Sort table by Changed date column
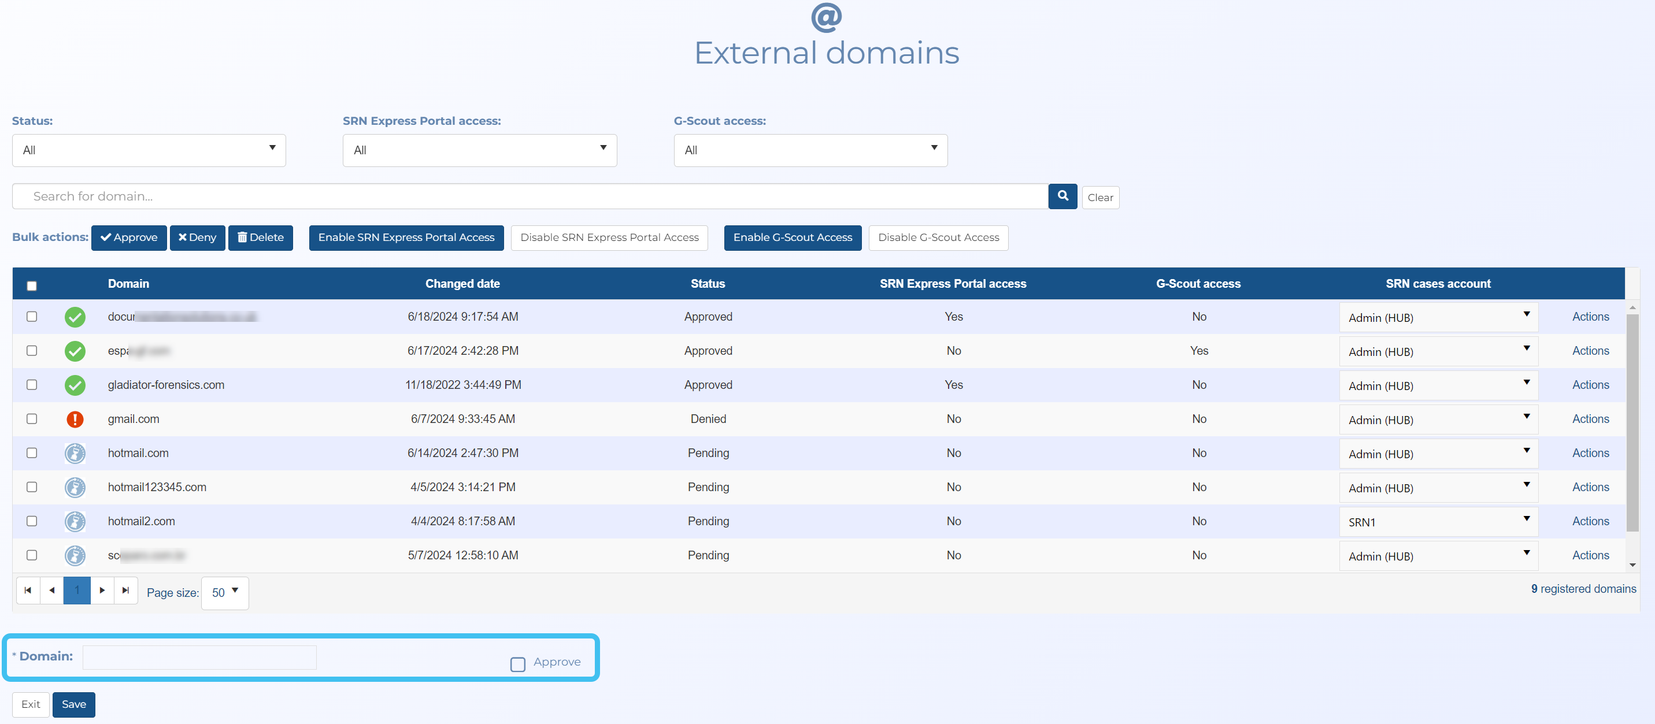 (462, 283)
